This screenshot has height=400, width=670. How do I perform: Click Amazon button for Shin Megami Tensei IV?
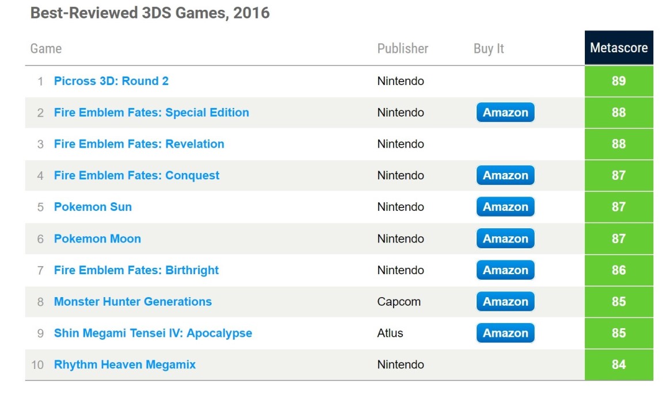pyautogui.click(x=505, y=333)
